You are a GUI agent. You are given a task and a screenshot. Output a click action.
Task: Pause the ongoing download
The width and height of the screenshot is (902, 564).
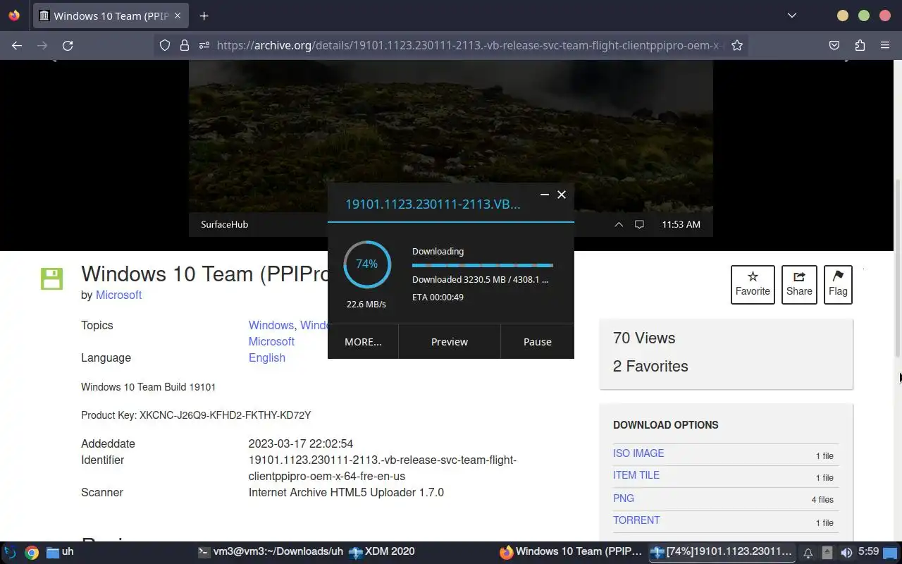537,341
